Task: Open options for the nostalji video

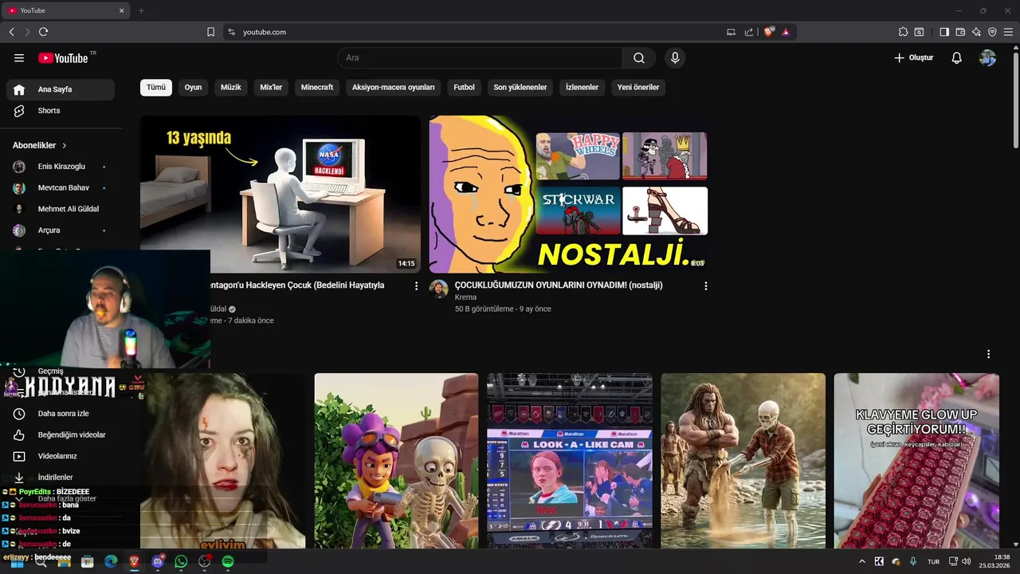Action: pyautogui.click(x=705, y=285)
